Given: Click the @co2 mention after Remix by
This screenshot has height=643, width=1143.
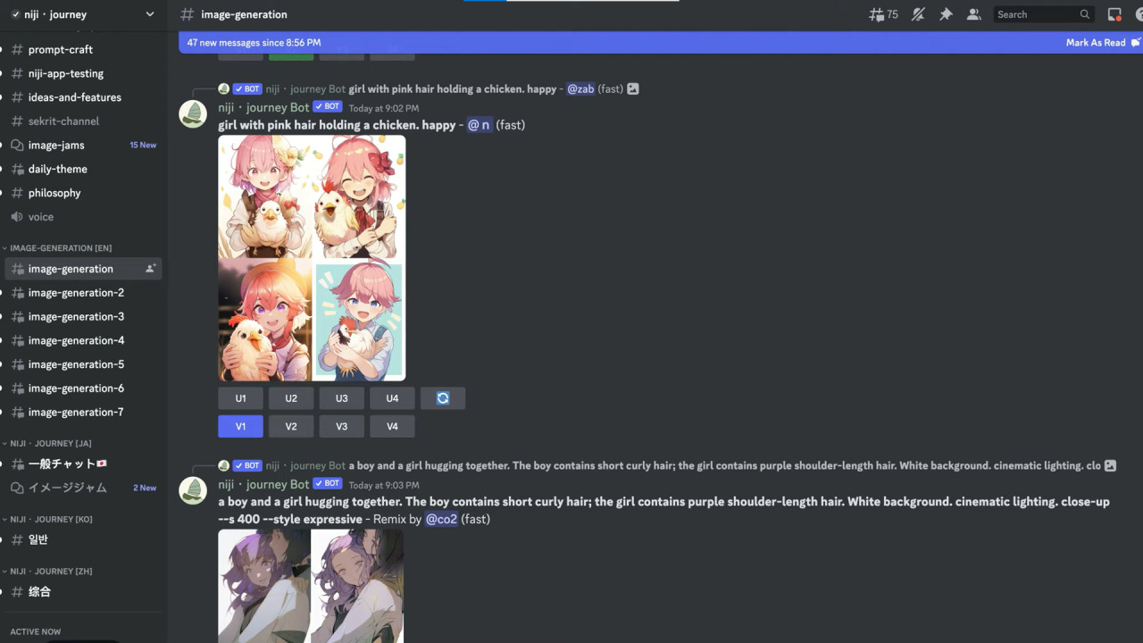Looking at the screenshot, I should [x=441, y=519].
